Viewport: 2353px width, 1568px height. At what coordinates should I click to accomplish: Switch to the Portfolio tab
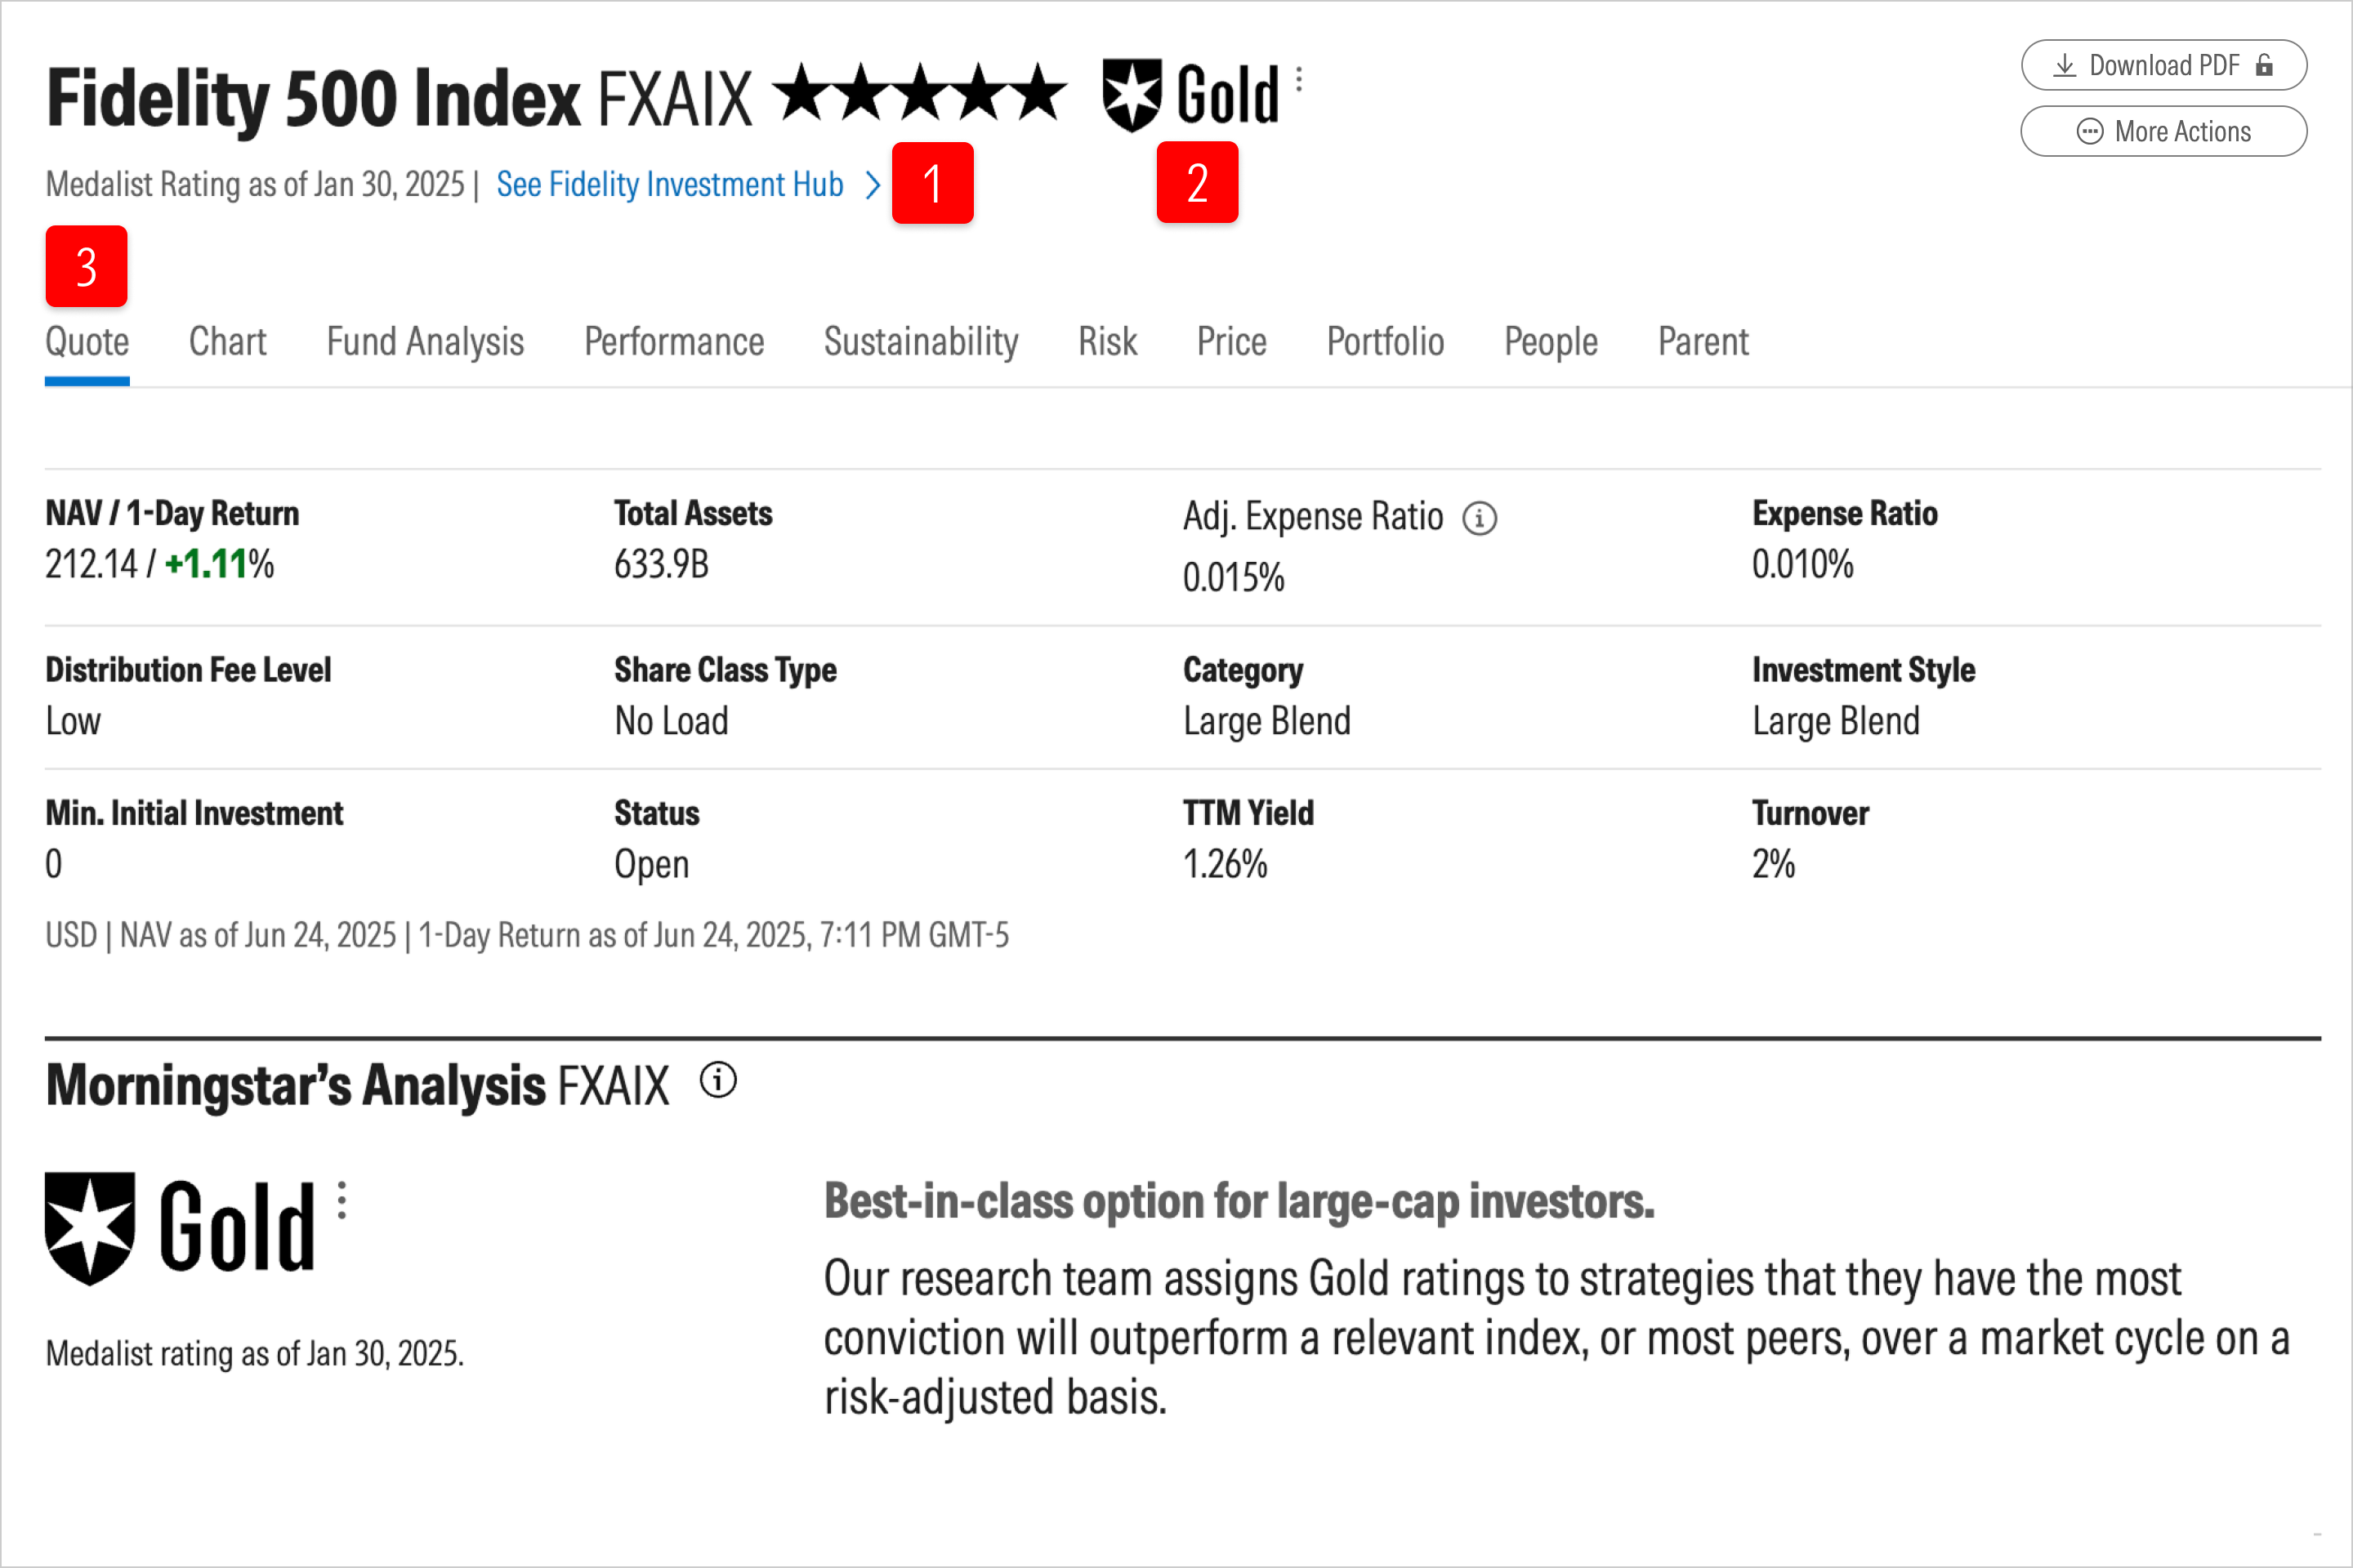tap(1385, 342)
